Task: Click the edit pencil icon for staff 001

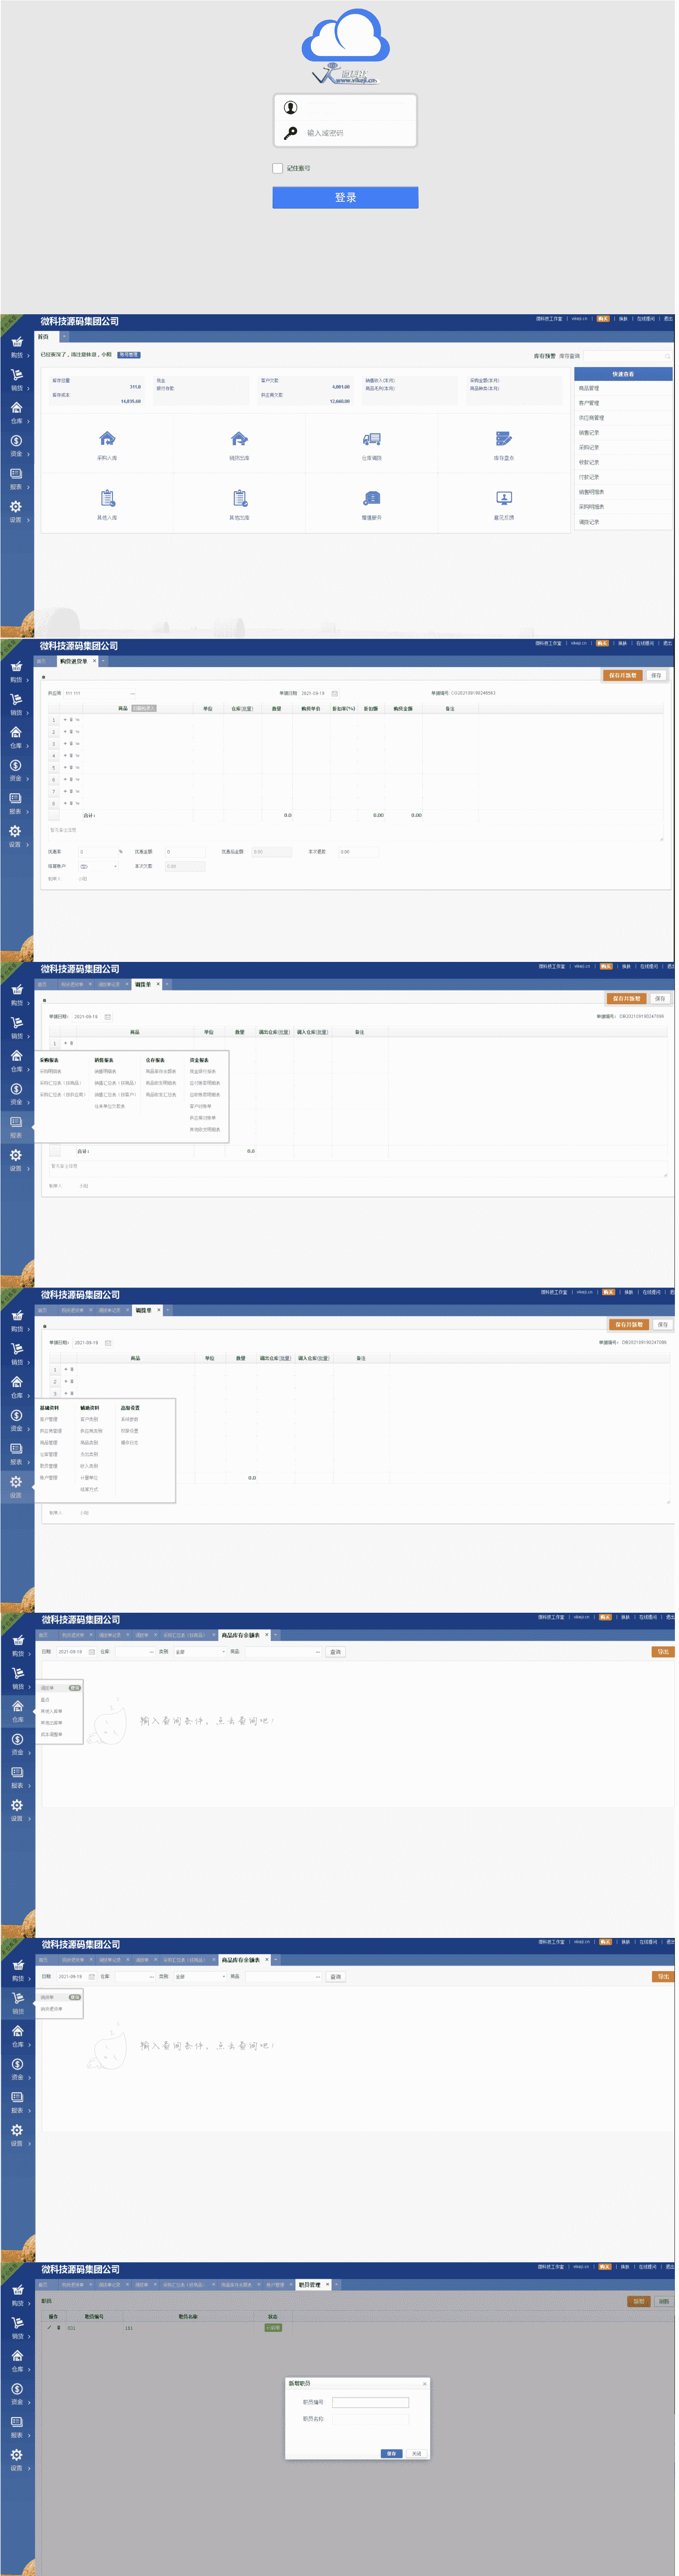Action: [x=50, y=2328]
